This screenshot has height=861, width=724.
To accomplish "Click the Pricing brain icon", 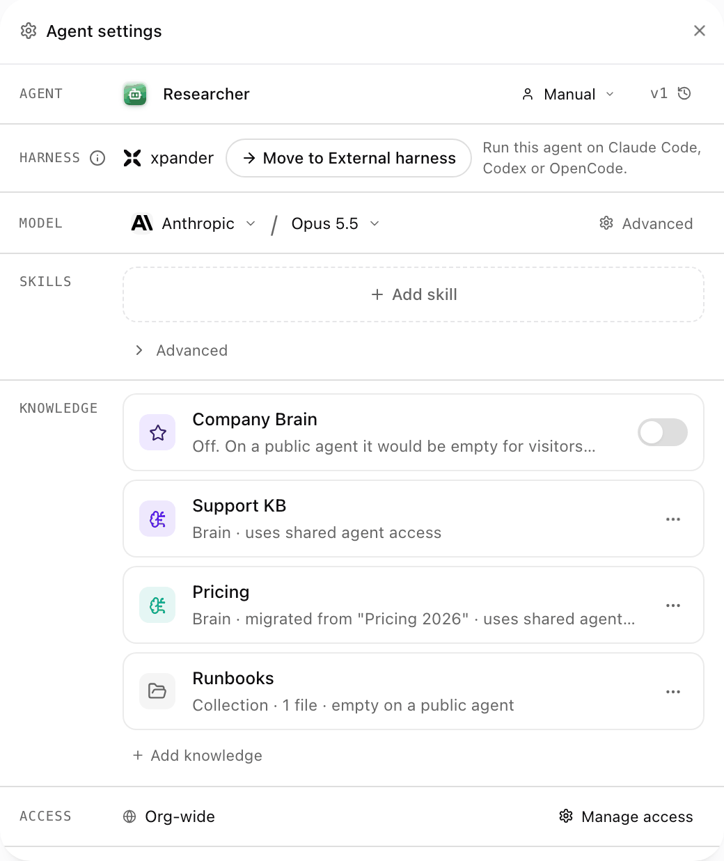I will click(157, 605).
